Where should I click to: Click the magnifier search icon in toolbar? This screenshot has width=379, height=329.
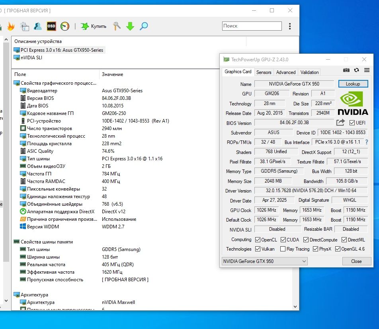pyautogui.click(x=144, y=26)
